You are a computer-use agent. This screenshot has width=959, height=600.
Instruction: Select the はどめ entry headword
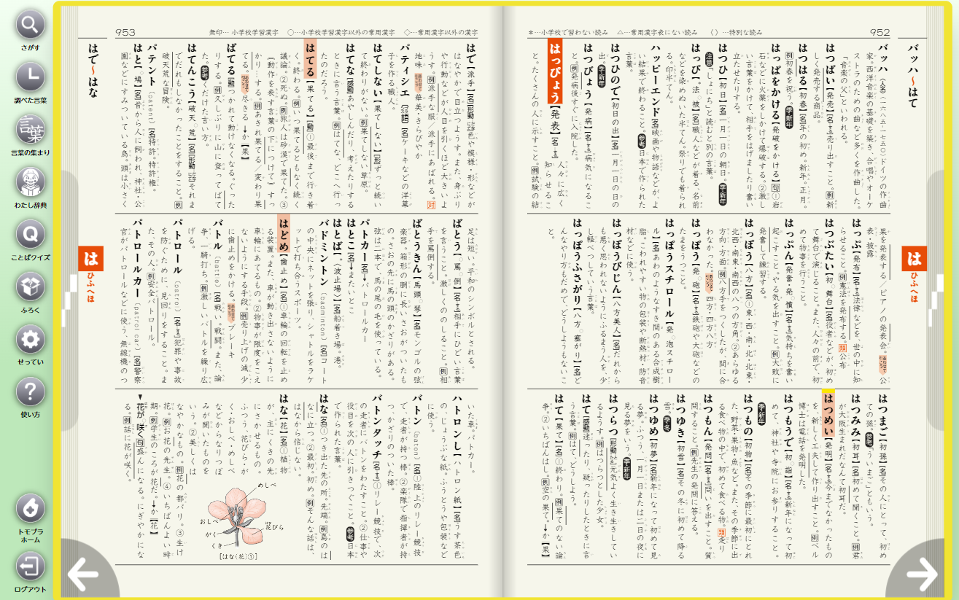(284, 233)
